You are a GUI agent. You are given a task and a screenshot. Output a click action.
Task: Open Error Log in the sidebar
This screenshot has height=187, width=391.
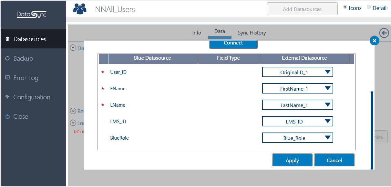click(x=33, y=78)
